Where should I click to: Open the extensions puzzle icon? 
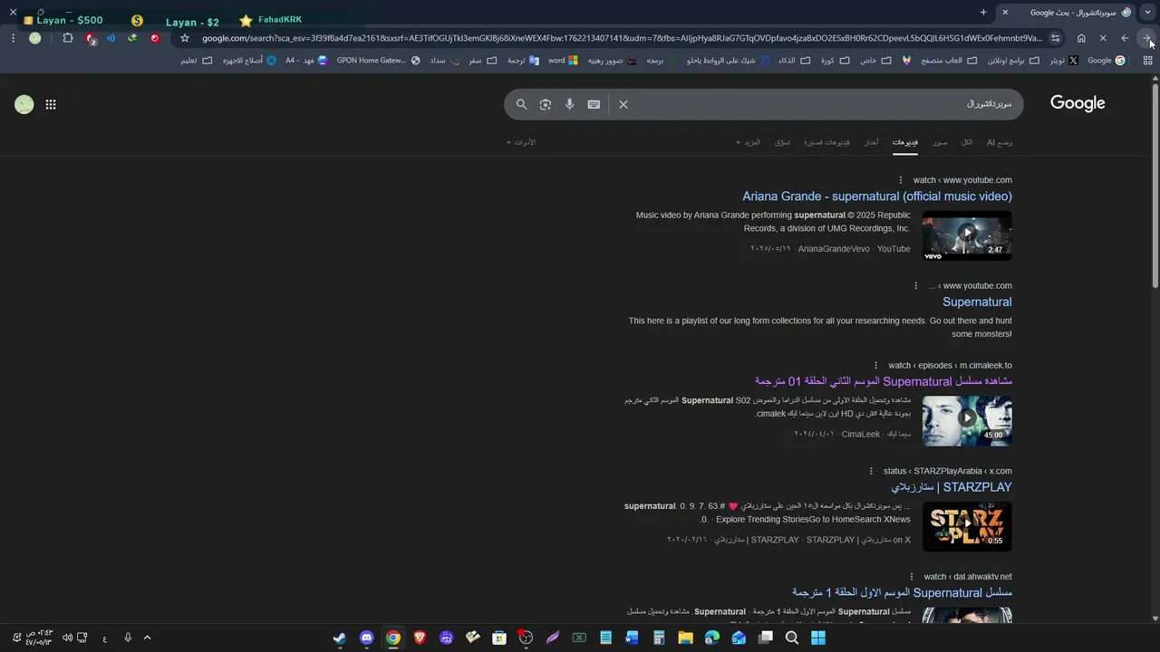tap(68, 38)
